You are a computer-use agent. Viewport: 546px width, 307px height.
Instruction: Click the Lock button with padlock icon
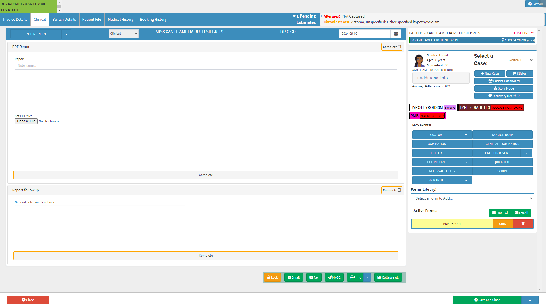coord(272,277)
